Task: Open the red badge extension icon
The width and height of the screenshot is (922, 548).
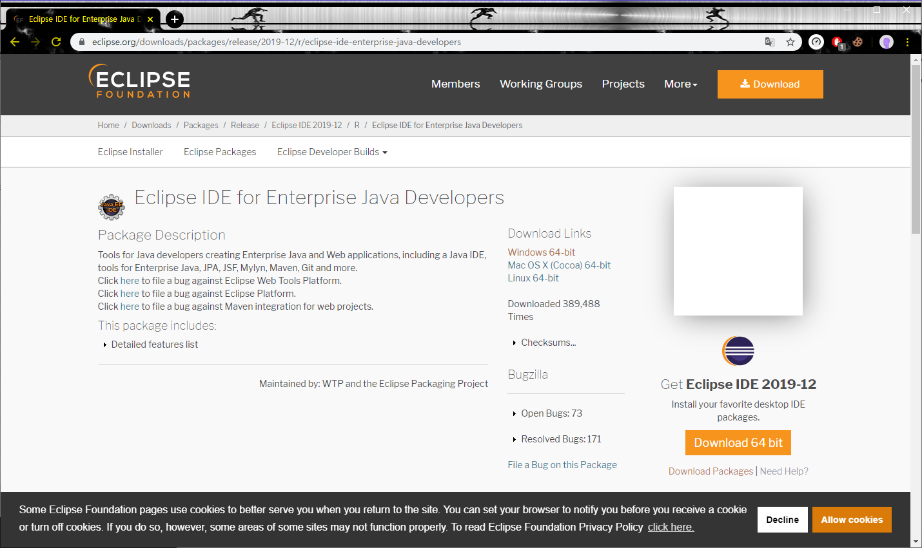Action: (838, 43)
